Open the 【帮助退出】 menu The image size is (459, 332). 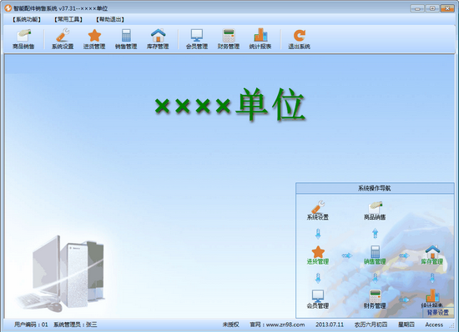tap(110, 19)
